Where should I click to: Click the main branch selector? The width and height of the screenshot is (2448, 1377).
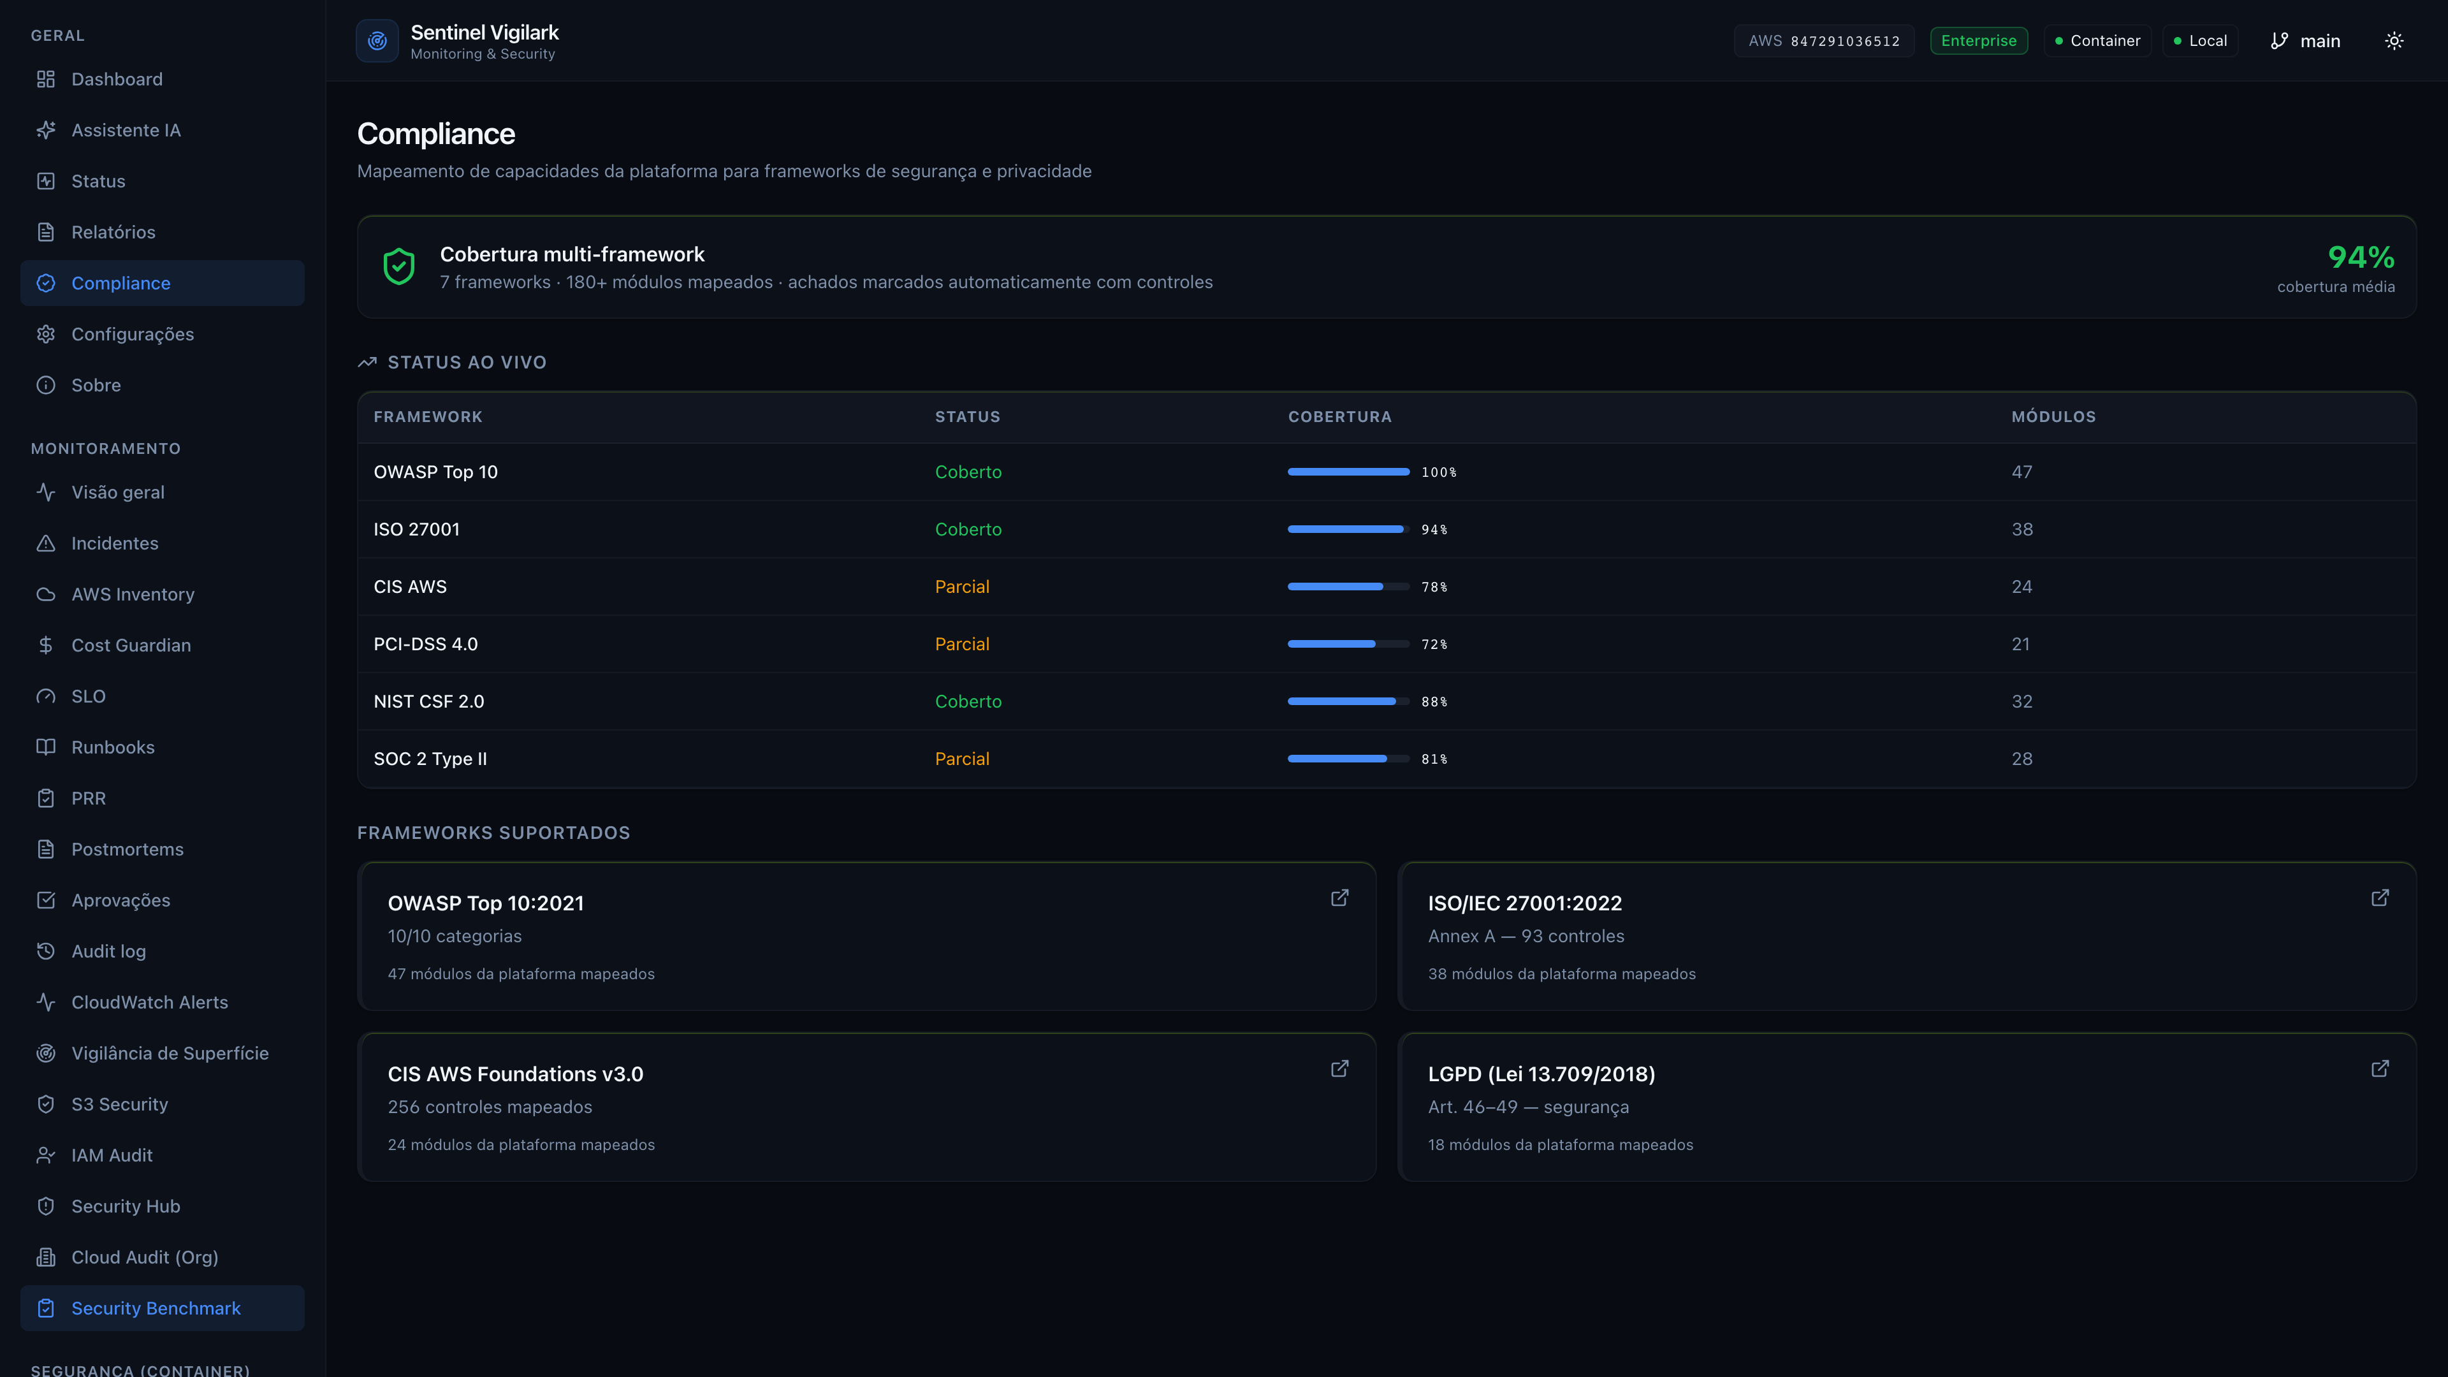click(2305, 41)
